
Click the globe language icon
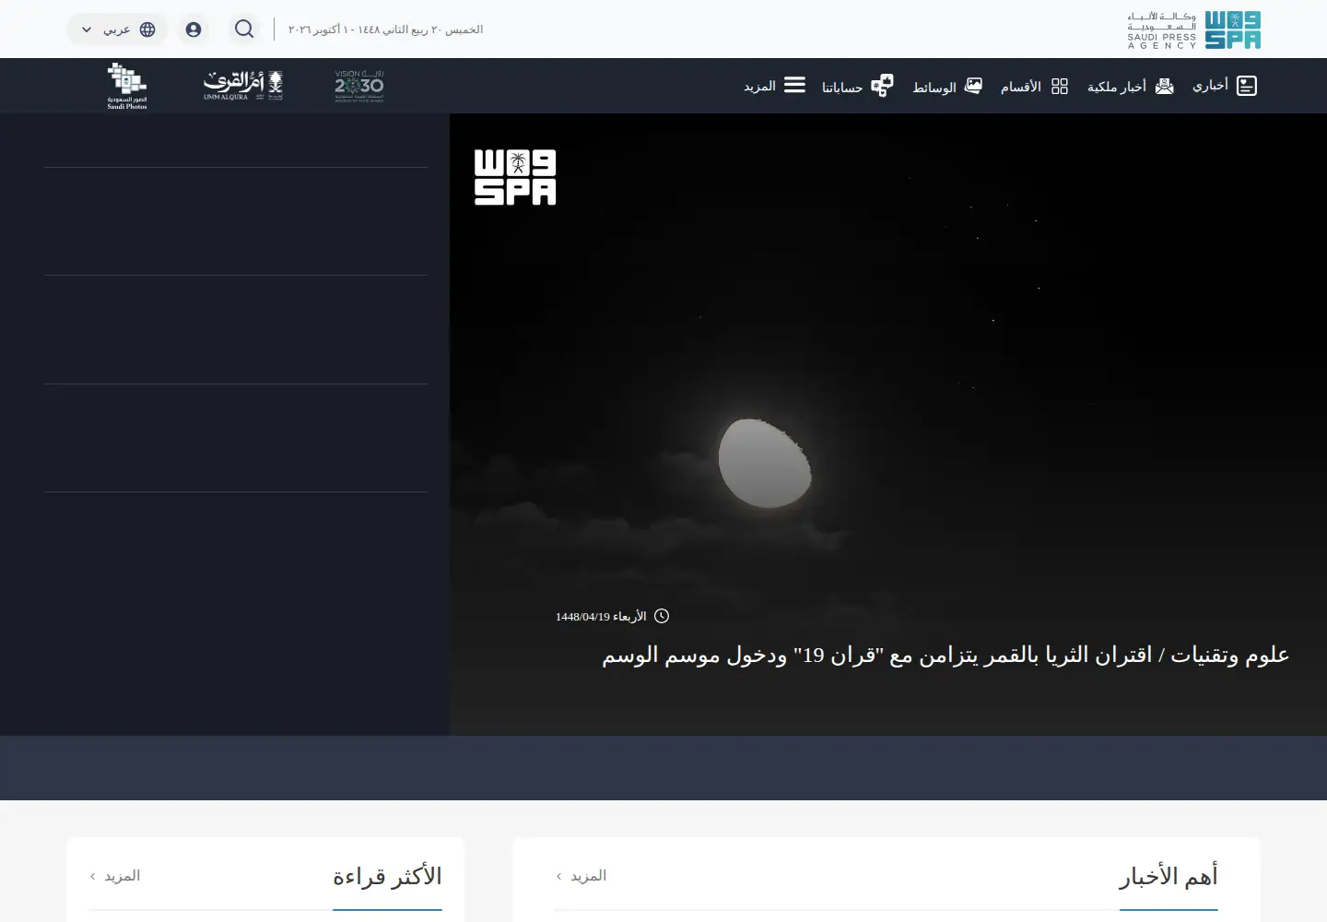coord(147,30)
